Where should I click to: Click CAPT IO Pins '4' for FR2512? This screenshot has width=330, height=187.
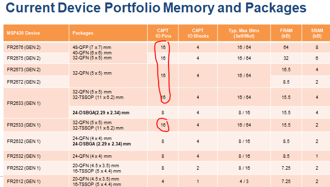pos(163,182)
